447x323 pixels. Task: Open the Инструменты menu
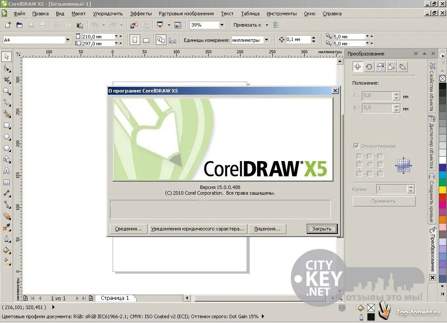click(x=282, y=14)
